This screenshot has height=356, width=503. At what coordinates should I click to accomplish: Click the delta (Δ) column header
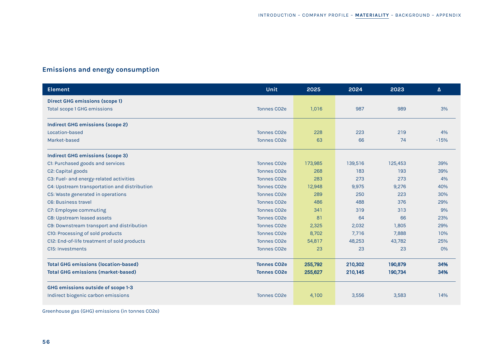tap(439, 90)
